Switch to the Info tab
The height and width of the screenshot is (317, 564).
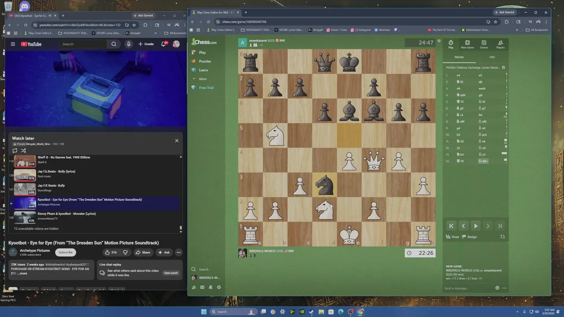point(492,57)
